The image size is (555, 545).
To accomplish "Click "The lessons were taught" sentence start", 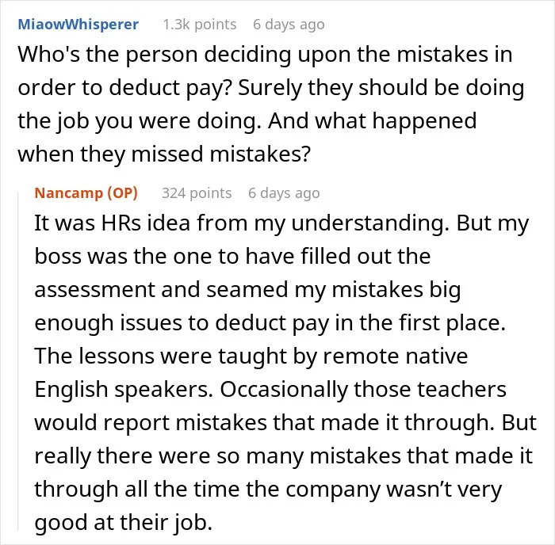I will click(160, 356).
